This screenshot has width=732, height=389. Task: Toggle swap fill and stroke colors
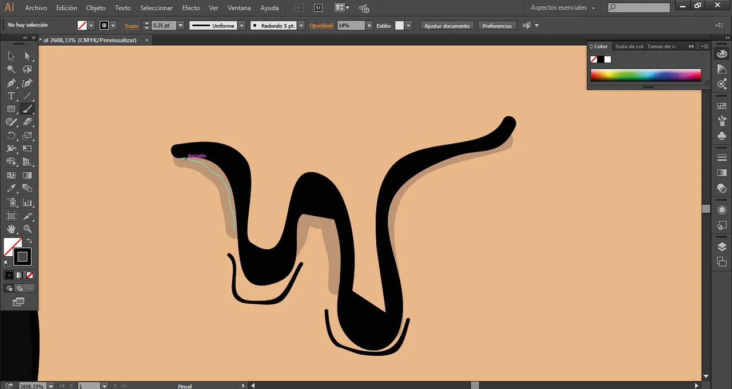[x=29, y=240]
